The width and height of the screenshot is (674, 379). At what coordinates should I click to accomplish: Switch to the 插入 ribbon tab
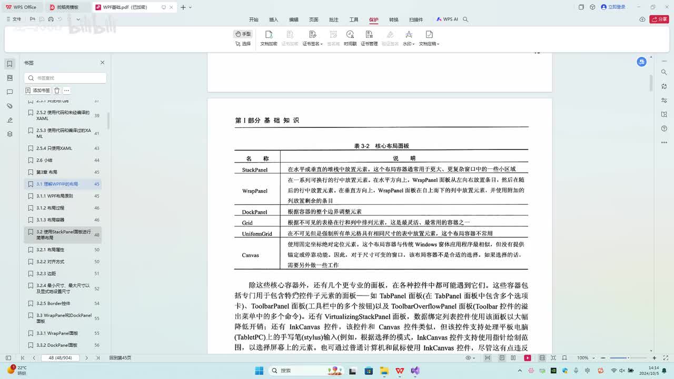(274, 19)
